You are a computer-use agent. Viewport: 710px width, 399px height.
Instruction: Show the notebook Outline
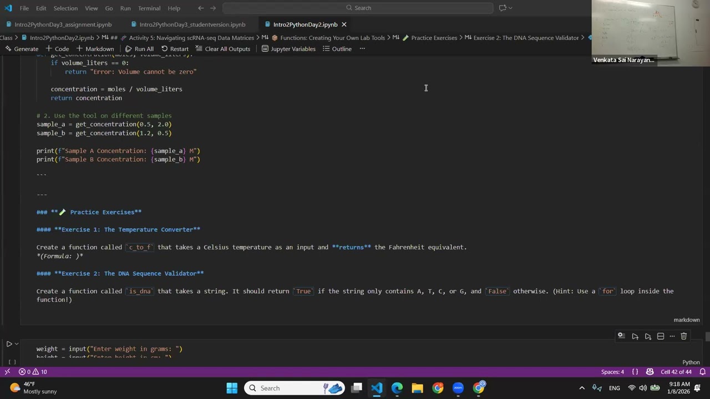pos(337,49)
